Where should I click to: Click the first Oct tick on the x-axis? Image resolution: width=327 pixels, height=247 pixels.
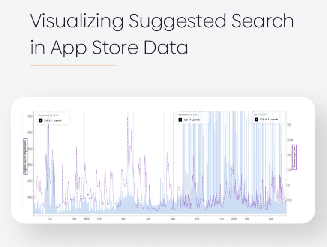pos(49,219)
